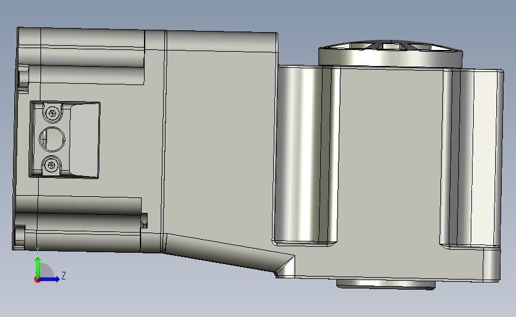516x317 pixels.
Task: Select the lower screw head in the recessed pocket
Action: [x=51, y=165]
